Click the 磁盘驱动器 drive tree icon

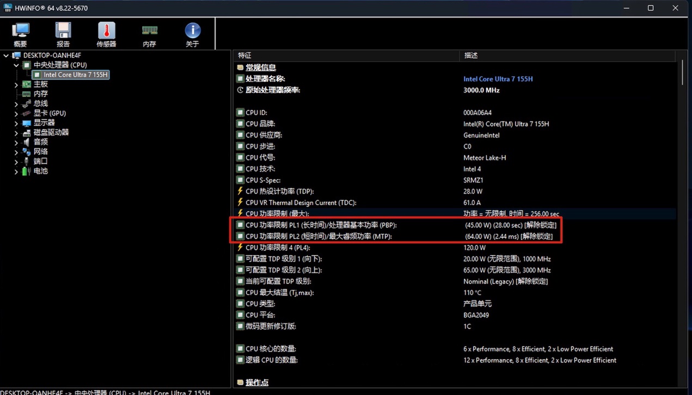click(x=27, y=132)
